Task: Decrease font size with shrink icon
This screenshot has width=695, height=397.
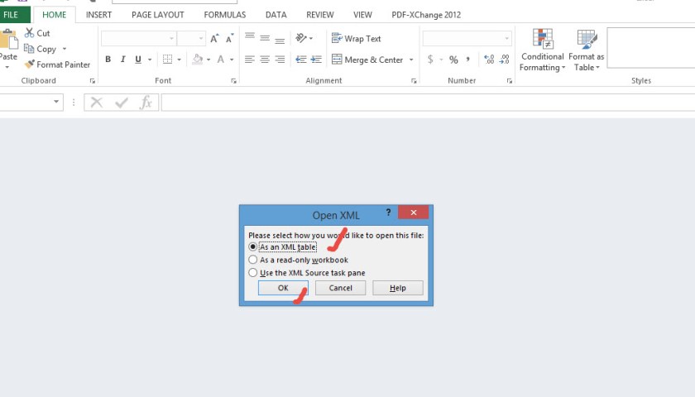Action: 230,39
